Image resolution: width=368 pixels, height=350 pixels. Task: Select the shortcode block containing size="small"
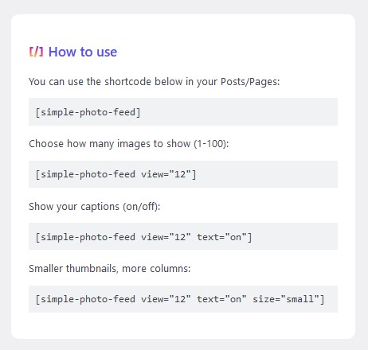coord(183,299)
